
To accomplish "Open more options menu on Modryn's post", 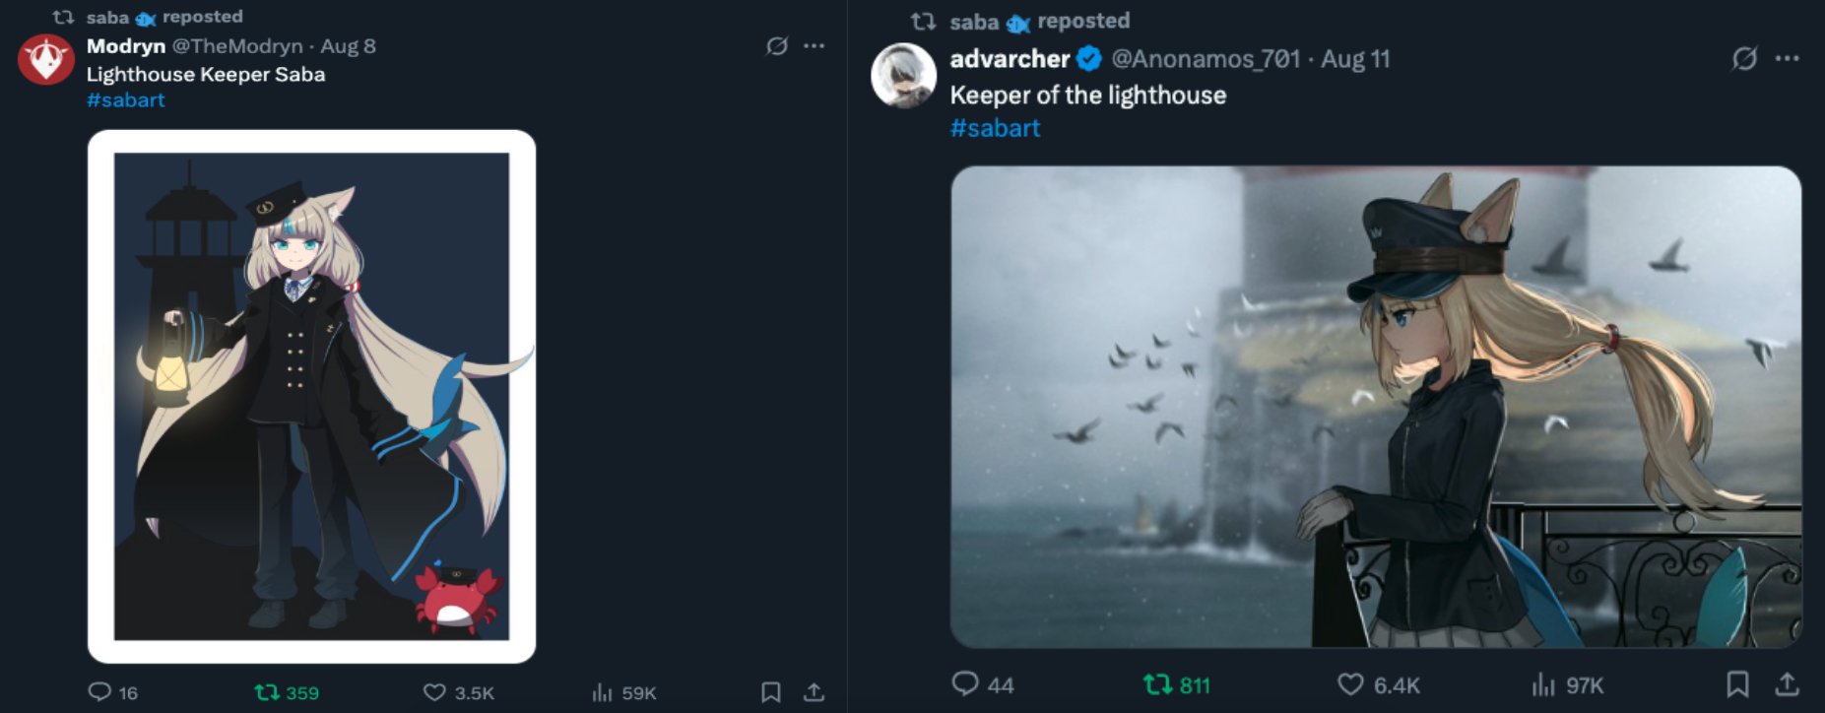I will [815, 46].
